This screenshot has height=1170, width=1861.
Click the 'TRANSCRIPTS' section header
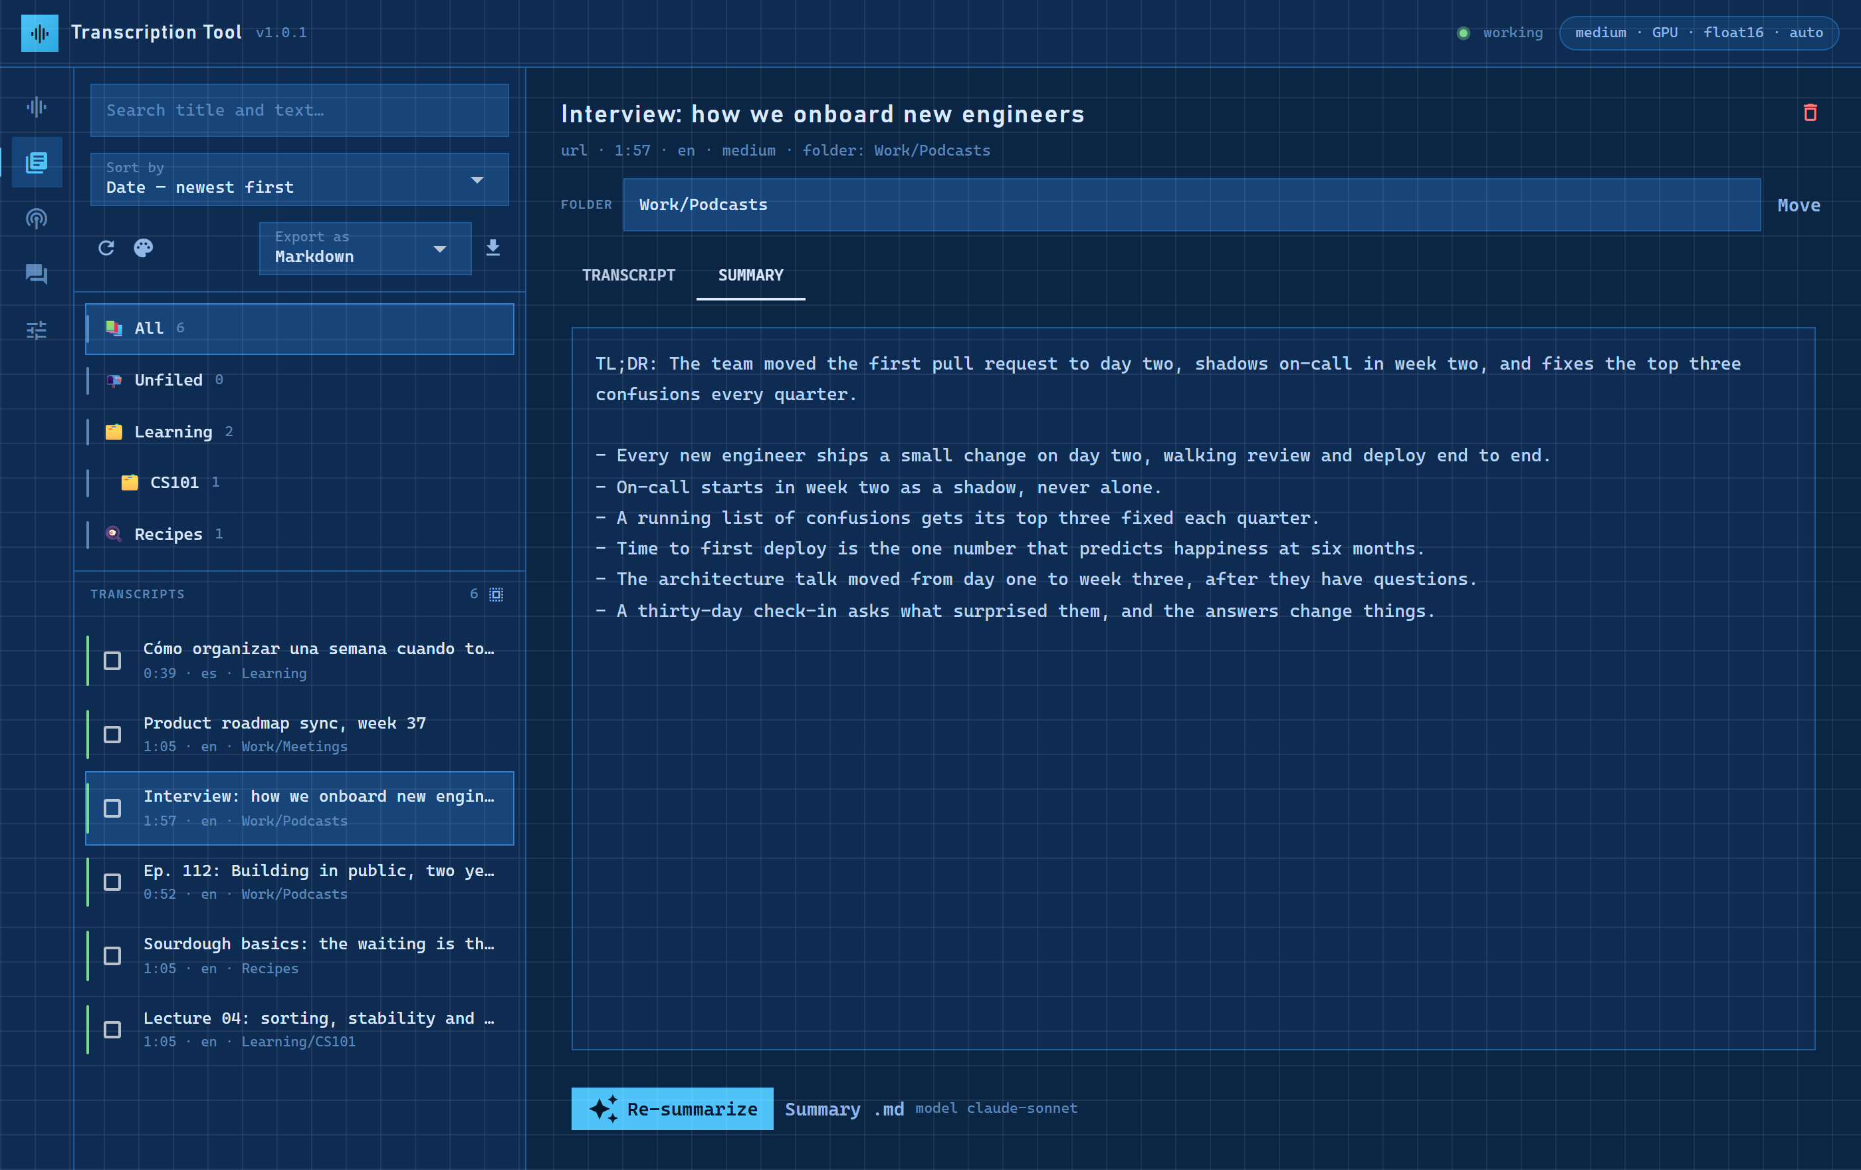pos(138,594)
